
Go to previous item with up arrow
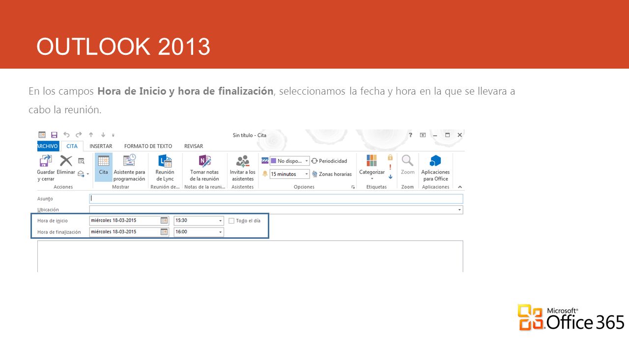(91, 135)
